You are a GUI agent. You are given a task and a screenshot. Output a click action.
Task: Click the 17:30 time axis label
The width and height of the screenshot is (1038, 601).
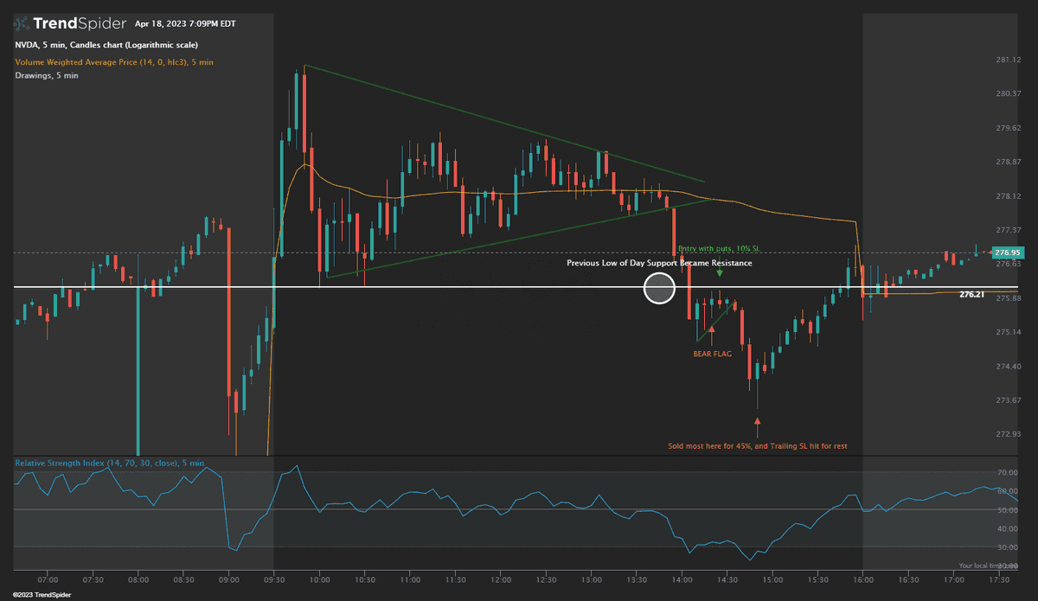(1000, 579)
